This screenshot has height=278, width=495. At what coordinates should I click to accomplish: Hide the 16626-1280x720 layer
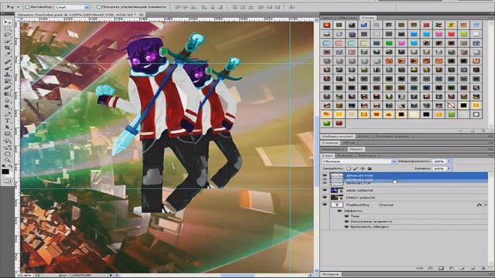(x=325, y=191)
